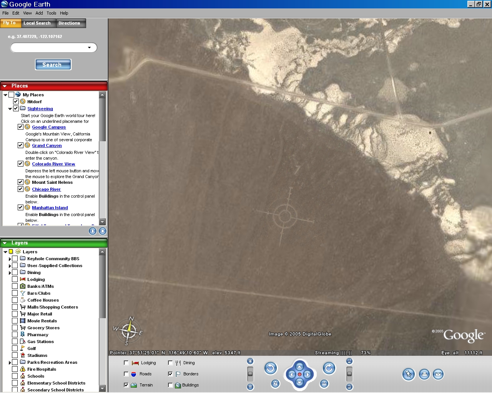492x393 pixels.
Task: Reset the tilt with the eject-shaped button
Action: [324, 383]
